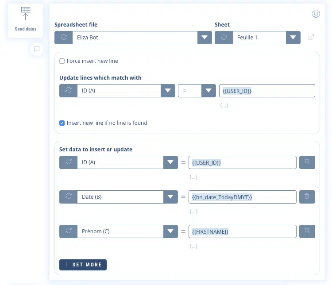Click the {{bn_date_TodayDMYT}} value field
The width and height of the screenshot is (332, 285).
pos(242,197)
